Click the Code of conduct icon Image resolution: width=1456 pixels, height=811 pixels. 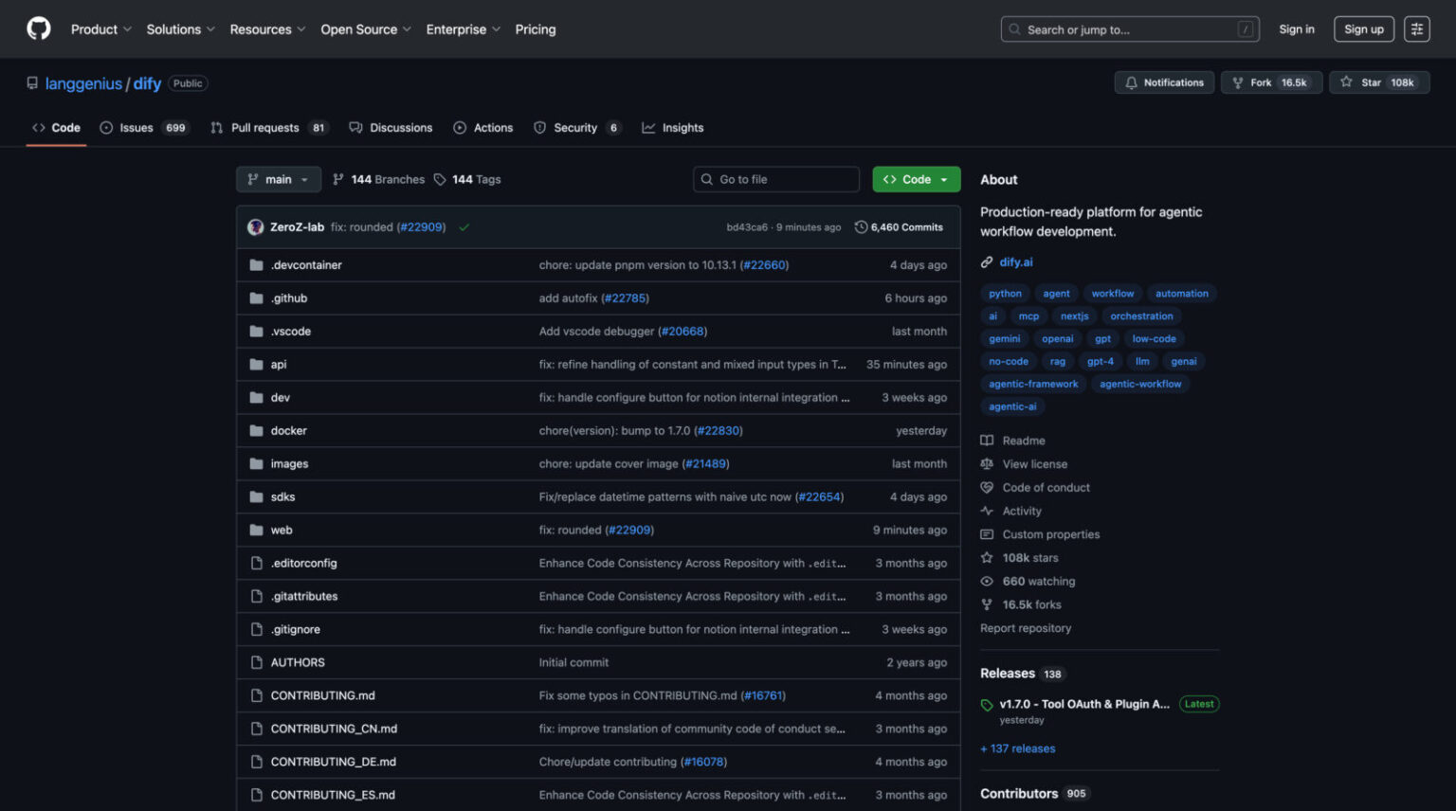[987, 487]
